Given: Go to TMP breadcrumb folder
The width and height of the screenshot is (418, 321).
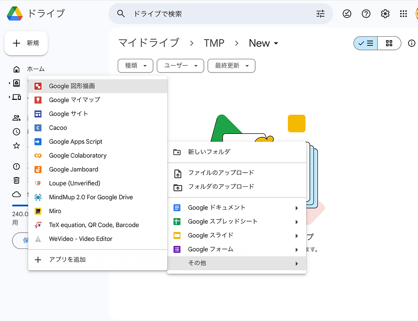Looking at the screenshot, I should [214, 43].
